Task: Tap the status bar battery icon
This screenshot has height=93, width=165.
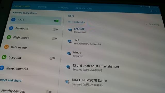Action: point(149,7)
